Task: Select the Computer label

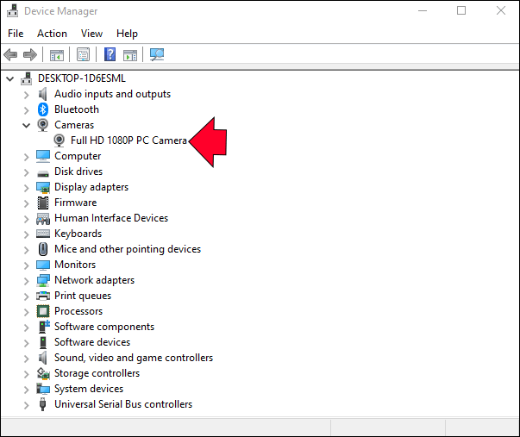Action: tap(78, 156)
